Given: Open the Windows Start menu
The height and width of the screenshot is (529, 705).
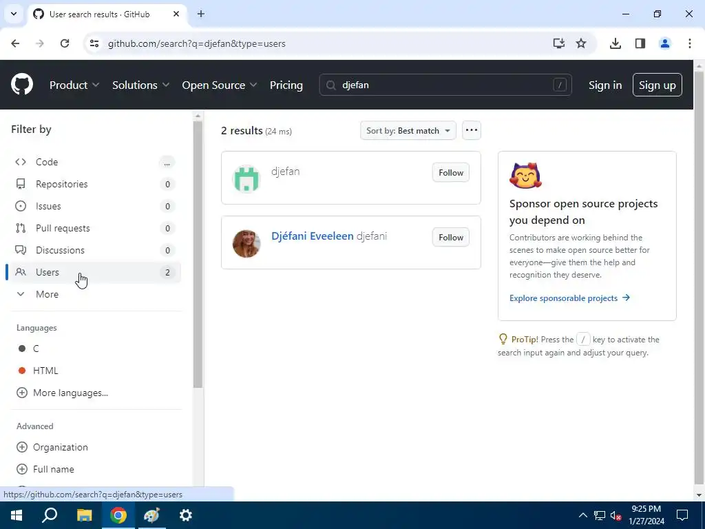Looking at the screenshot, I should [x=17, y=515].
